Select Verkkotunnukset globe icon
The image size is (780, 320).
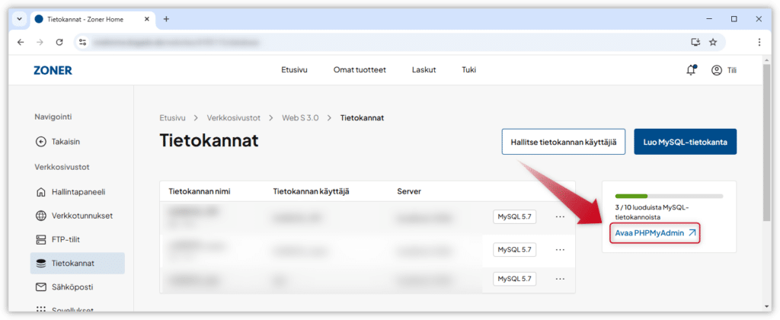41,216
